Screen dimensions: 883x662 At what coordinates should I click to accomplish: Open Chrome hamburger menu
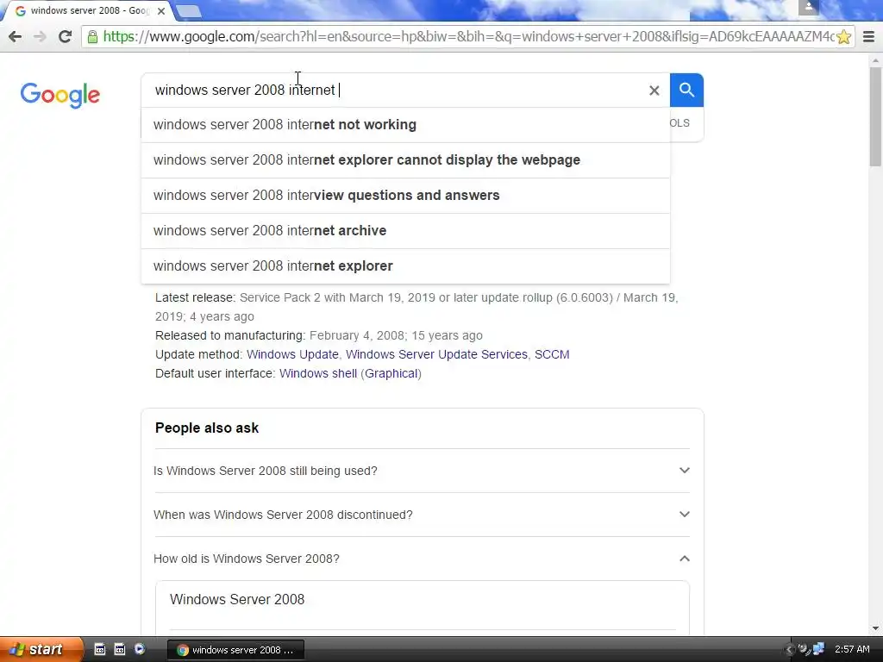868,37
